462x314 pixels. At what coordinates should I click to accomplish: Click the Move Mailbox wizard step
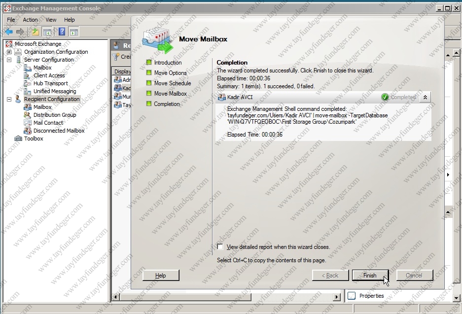[x=170, y=93]
